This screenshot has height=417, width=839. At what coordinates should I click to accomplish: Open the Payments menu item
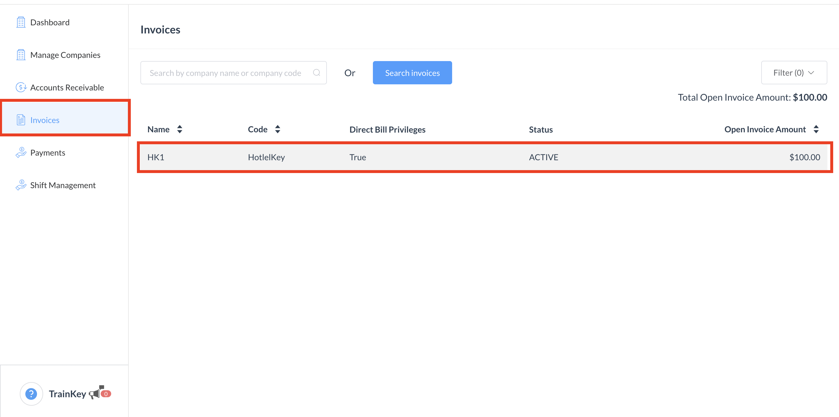47,152
